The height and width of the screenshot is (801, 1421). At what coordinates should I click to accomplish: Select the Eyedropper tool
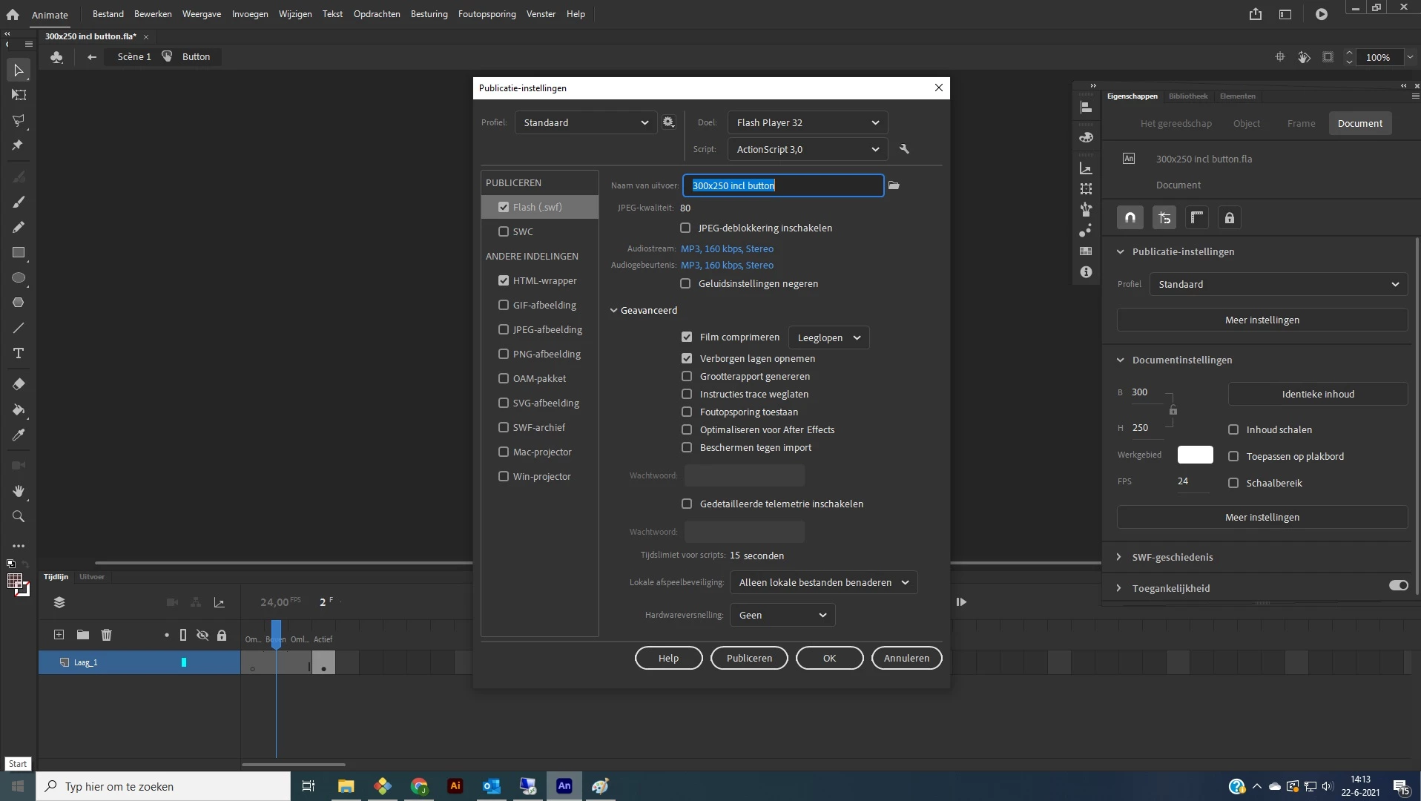(x=19, y=435)
